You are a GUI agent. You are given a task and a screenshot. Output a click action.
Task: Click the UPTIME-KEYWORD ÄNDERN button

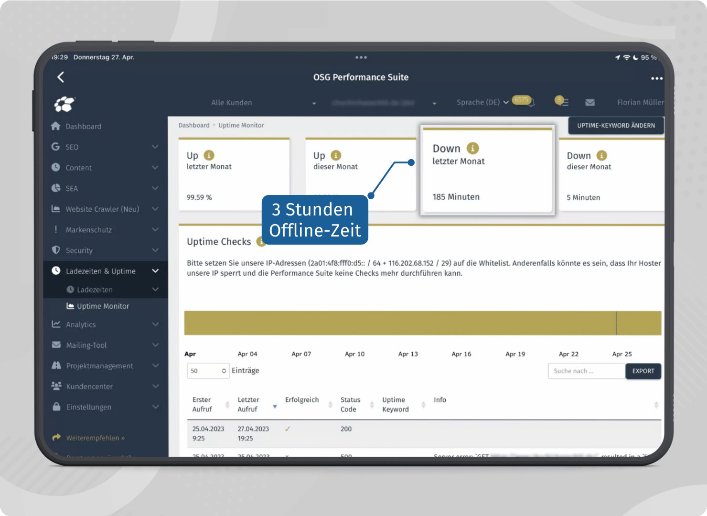(616, 126)
